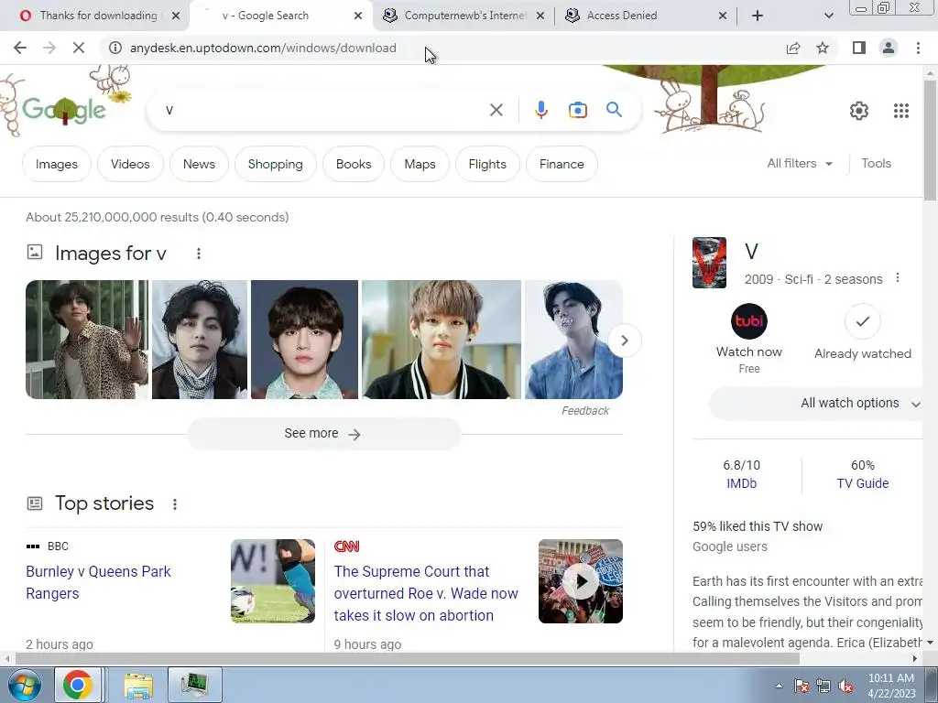
Task: Open Action Center flag icon
Action: pos(802,686)
